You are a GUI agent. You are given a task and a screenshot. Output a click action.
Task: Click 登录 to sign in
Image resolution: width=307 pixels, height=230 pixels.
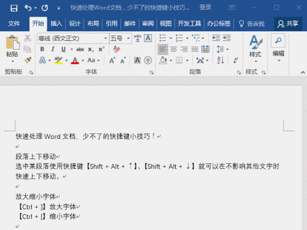(x=205, y=7)
